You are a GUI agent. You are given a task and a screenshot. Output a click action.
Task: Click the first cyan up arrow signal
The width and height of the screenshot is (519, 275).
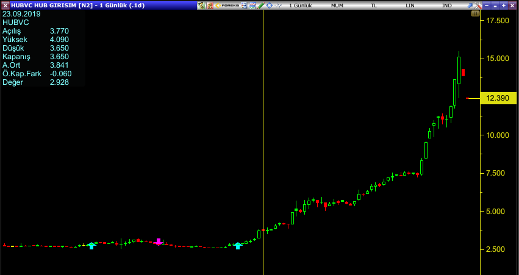pos(91,246)
